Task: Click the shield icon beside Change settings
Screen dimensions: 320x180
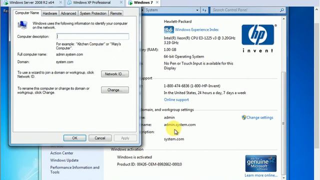Action: click(x=244, y=117)
